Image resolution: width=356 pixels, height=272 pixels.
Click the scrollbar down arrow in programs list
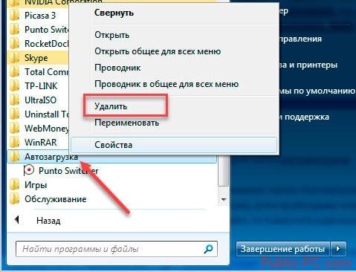[224, 199]
